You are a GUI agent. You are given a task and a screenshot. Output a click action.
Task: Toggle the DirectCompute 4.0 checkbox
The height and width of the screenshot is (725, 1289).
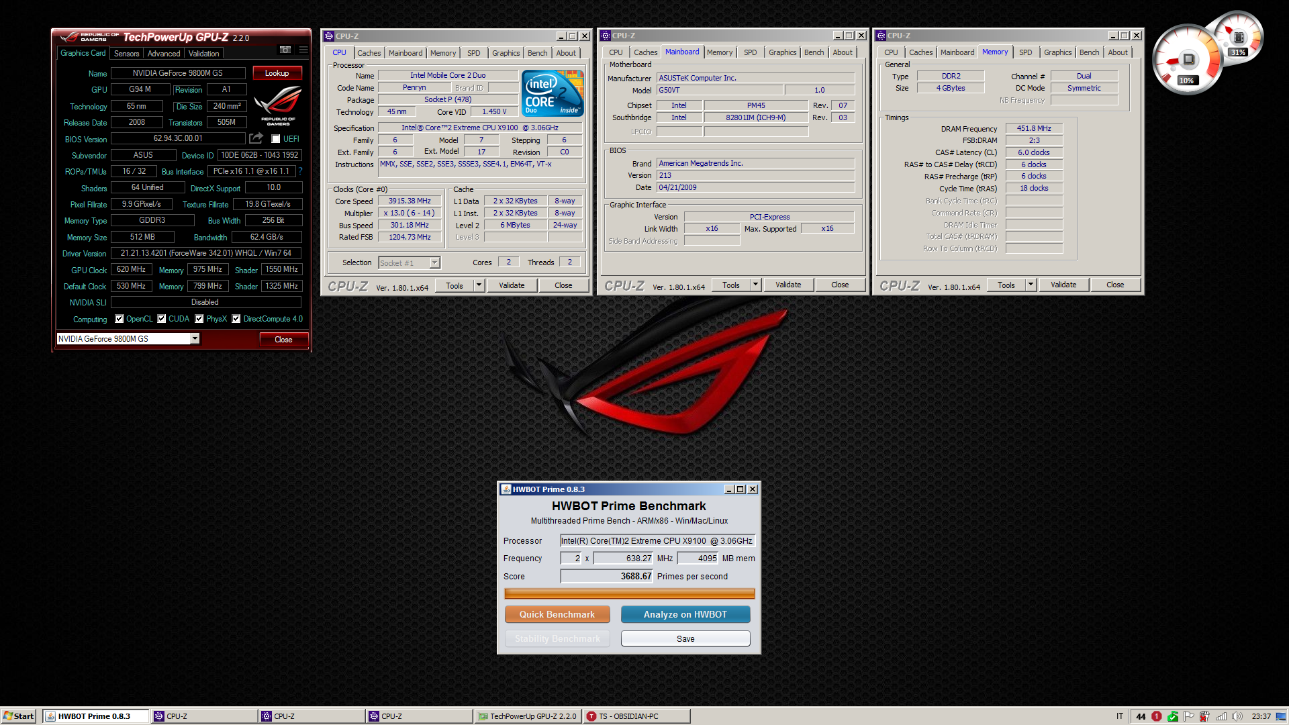coord(236,319)
